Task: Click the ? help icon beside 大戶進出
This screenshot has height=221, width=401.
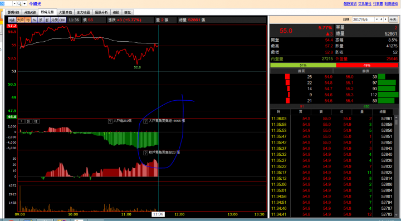Action: pos(110,121)
